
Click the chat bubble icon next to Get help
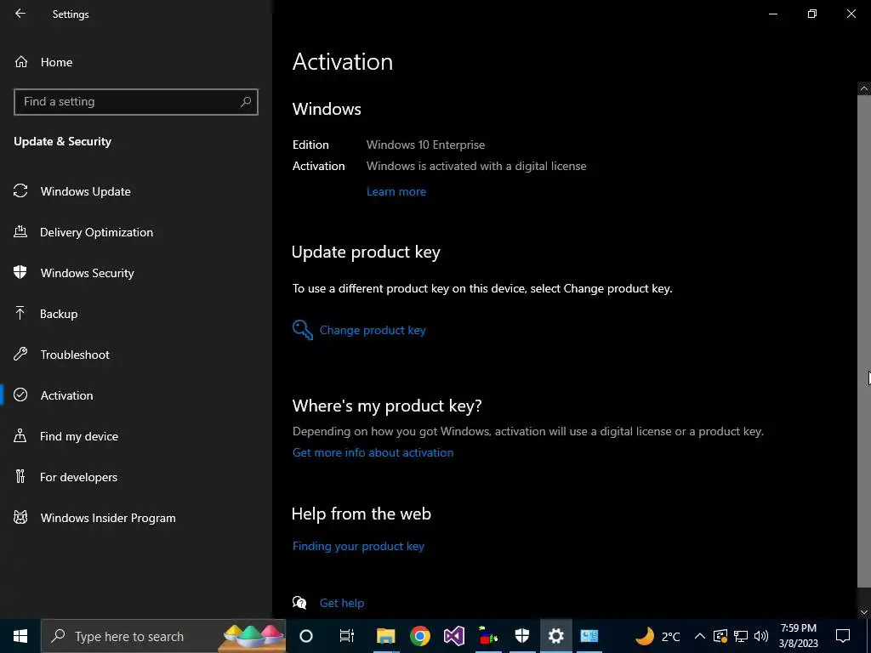(299, 603)
